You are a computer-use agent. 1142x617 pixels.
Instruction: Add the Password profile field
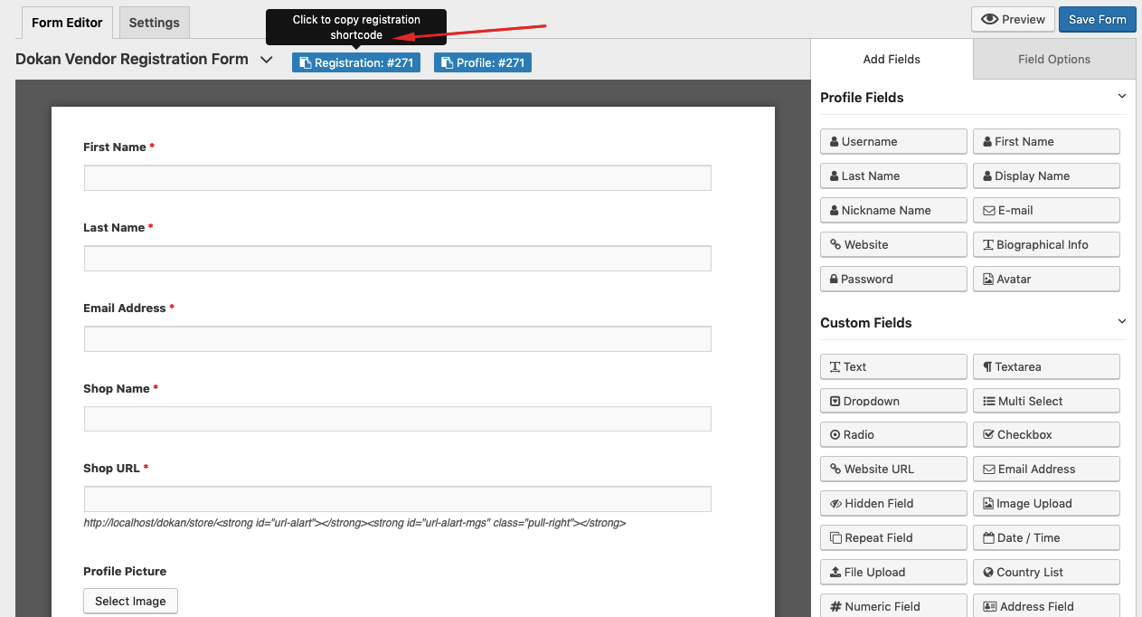click(x=893, y=279)
